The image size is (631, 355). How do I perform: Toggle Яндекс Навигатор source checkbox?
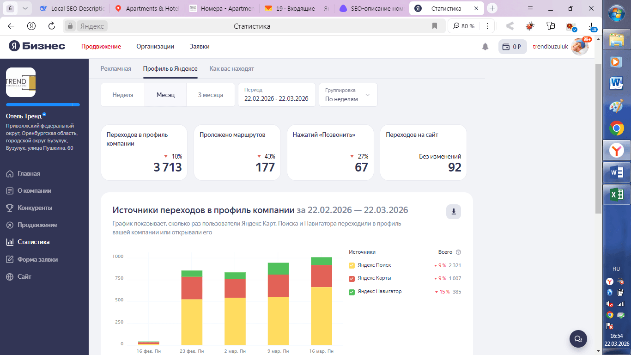352,292
